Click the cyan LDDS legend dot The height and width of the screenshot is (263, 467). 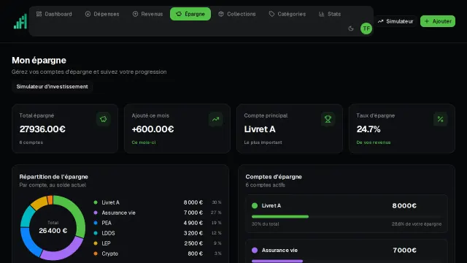click(96, 233)
